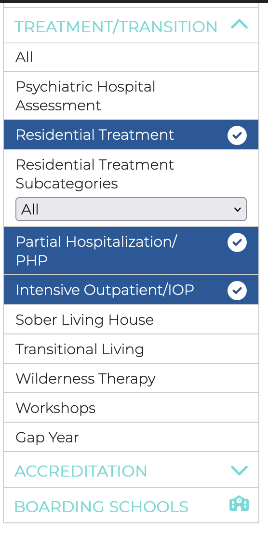This screenshot has width=268, height=533.
Task: Select the Workshops option
Action: pos(131,408)
